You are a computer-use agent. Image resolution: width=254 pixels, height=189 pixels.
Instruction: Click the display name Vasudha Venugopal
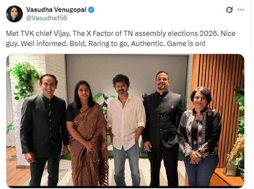click(56, 10)
